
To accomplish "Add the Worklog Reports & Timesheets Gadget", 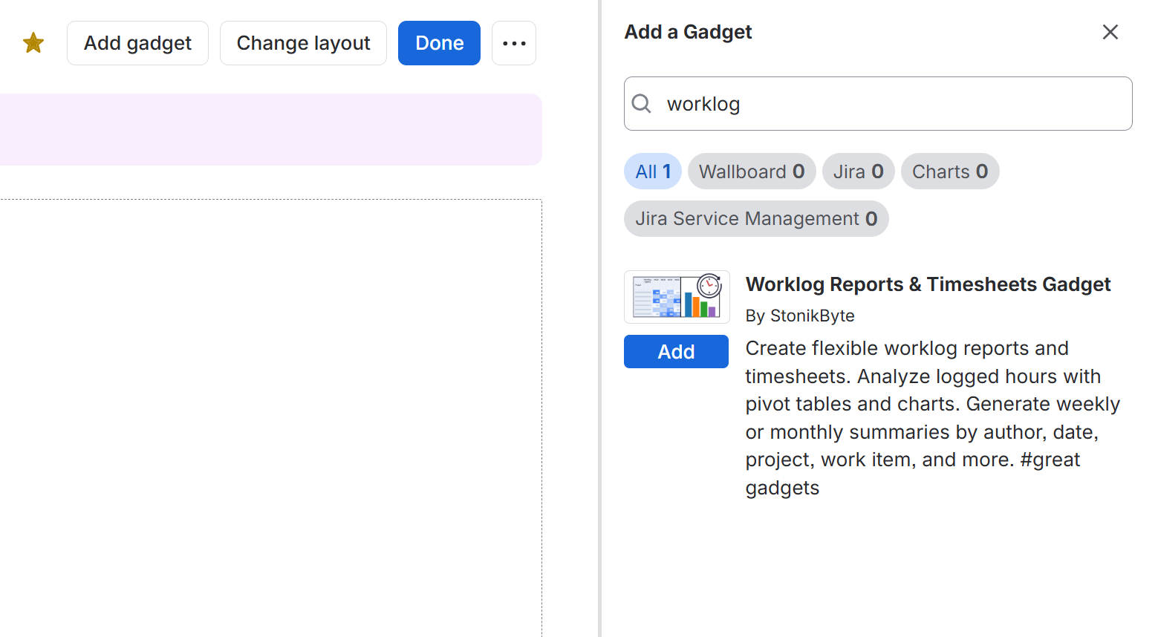I will coord(676,351).
